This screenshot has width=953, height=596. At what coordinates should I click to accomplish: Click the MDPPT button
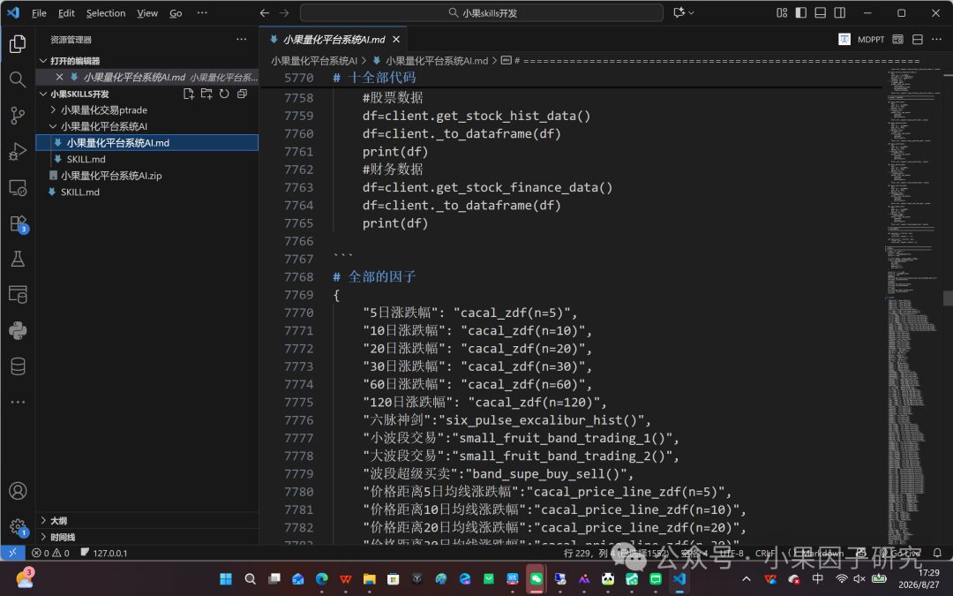871,40
